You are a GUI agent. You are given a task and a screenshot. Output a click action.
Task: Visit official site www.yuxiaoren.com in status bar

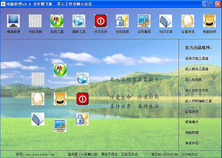click(x=40, y=155)
